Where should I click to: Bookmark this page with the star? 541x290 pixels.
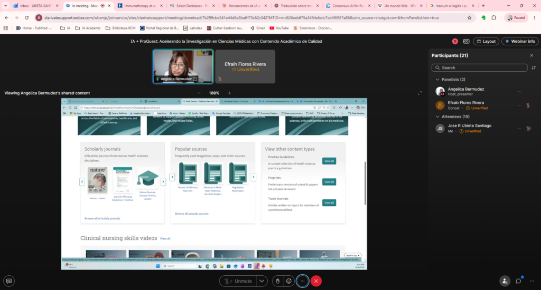[x=469, y=17]
